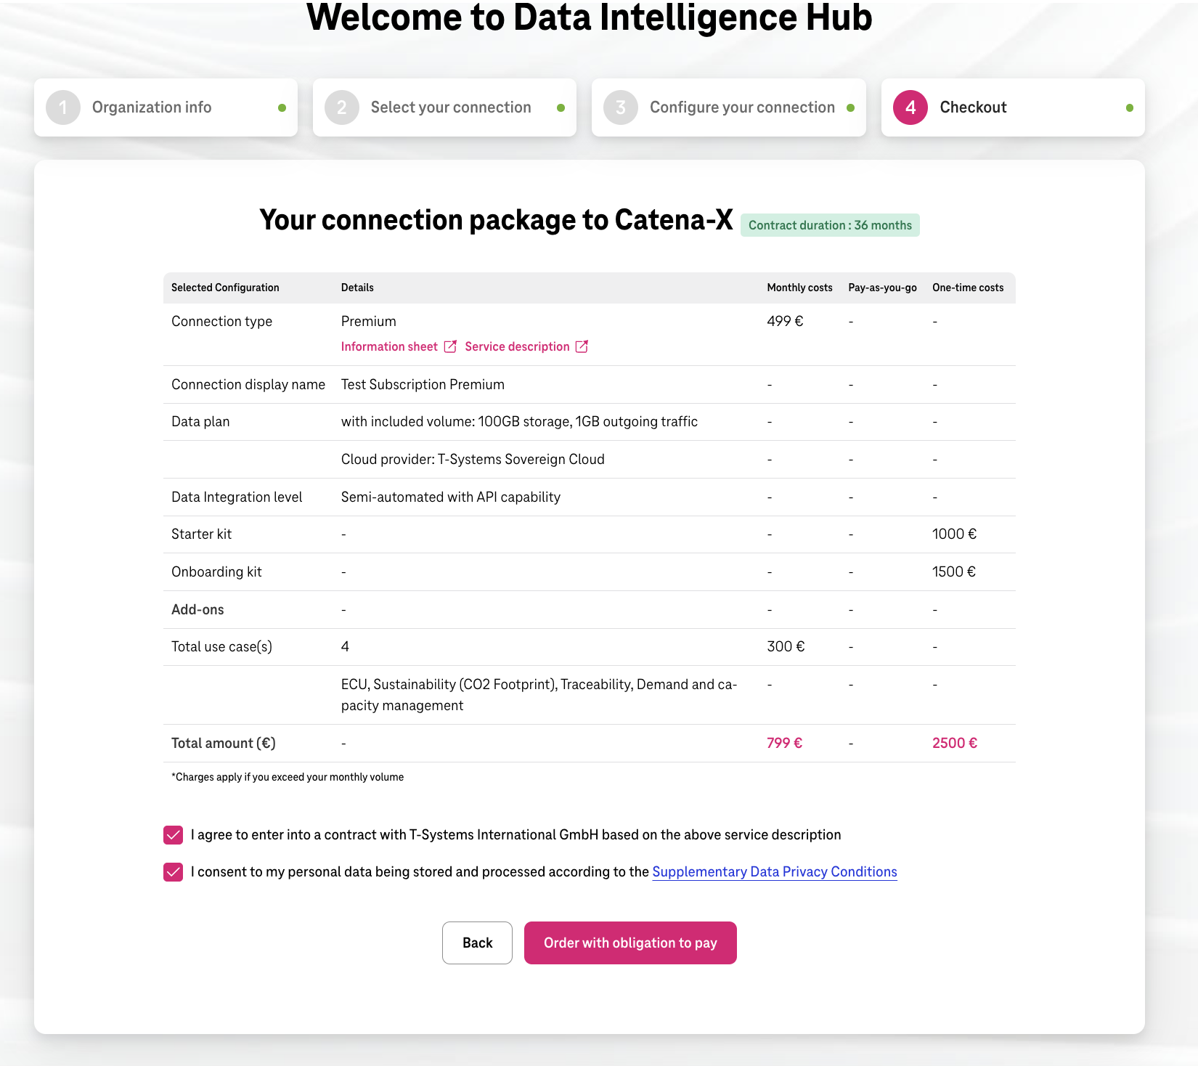The width and height of the screenshot is (1198, 1066).
Task: Open Supplementary Data Privacy Conditions link
Action: (x=774, y=871)
